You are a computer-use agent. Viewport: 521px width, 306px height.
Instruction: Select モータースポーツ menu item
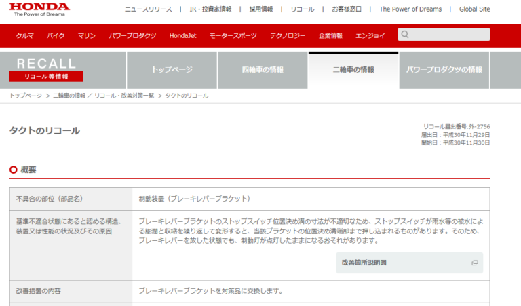[x=233, y=35]
